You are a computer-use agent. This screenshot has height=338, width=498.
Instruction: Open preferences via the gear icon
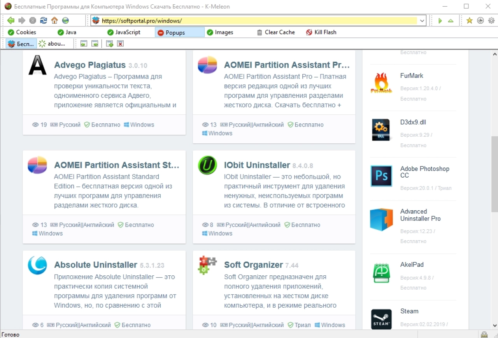[491, 21]
